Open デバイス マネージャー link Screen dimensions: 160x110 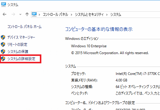pyautogui.click(x=21, y=37)
